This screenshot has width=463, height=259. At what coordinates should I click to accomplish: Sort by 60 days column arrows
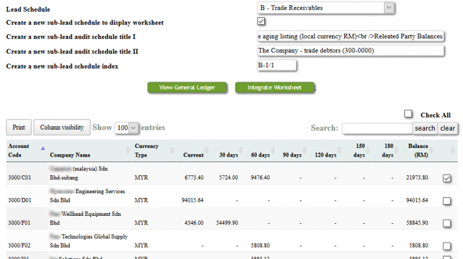point(272,150)
